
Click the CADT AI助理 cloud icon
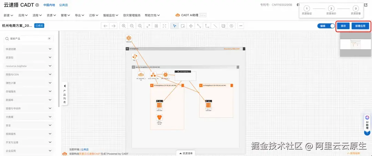178,15
